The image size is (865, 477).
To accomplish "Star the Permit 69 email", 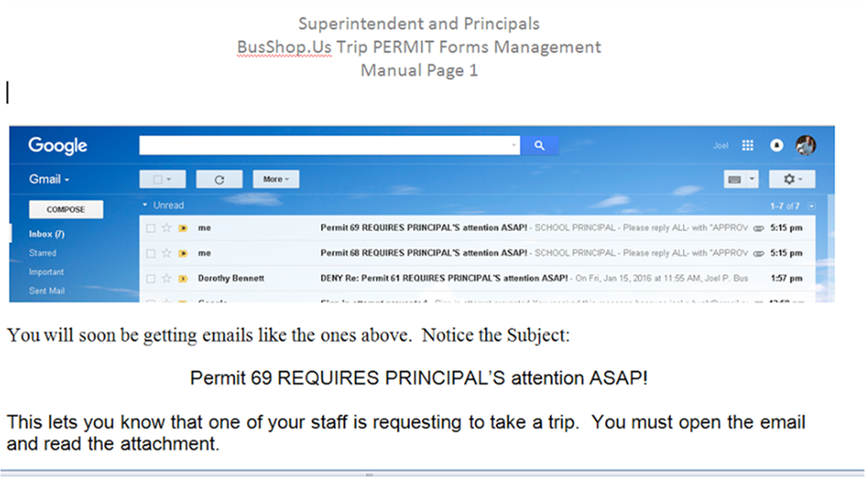I will tap(166, 228).
